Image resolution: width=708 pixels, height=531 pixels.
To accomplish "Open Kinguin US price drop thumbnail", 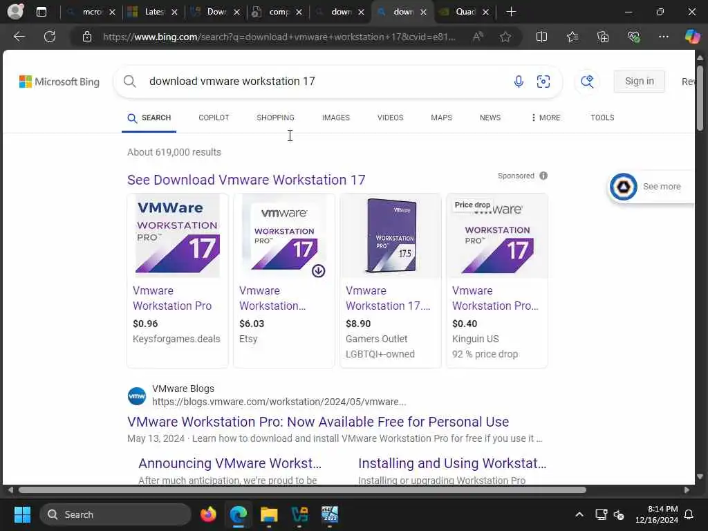I will point(497,236).
